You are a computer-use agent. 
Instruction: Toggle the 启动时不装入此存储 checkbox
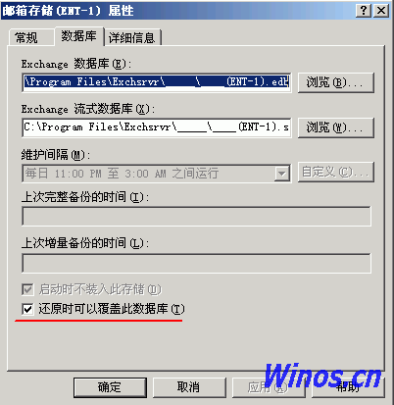tap(27, 289)
